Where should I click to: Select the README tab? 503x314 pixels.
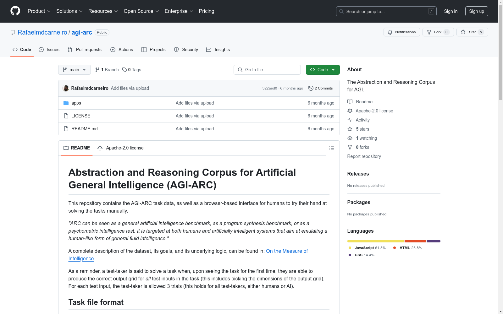tap(77, 148)
